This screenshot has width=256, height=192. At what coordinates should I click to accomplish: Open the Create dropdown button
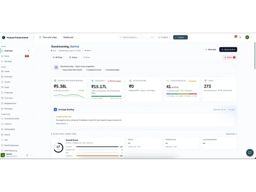(180, 37)
